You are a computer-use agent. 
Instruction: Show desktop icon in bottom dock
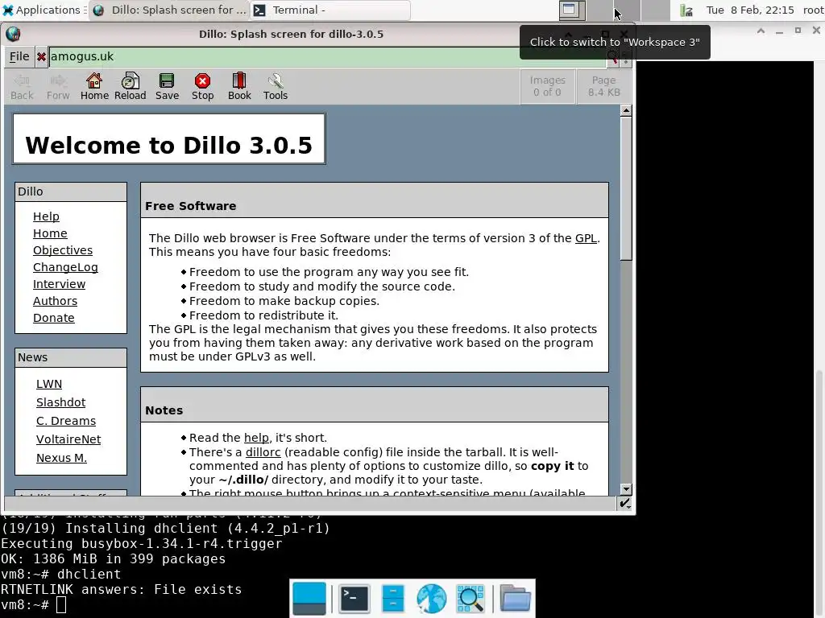click(309, 598)
